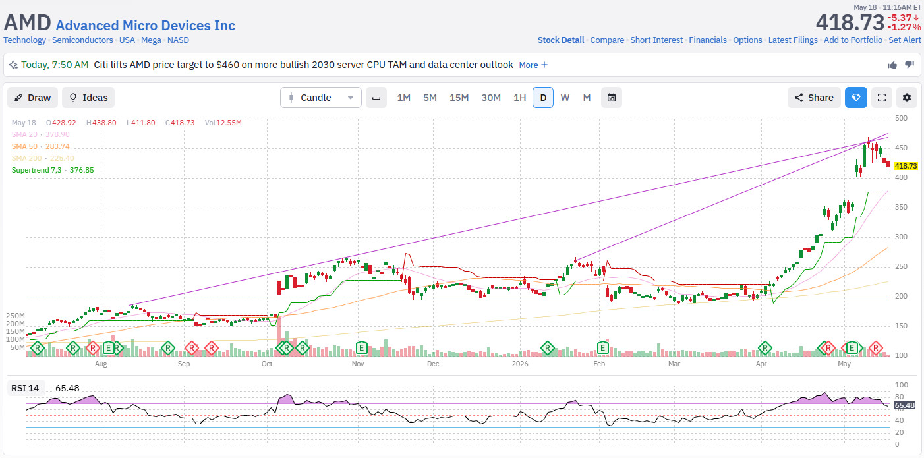Click green R marker just before Sep
The width and height of the screenshot is (924, 458).
click(168, 347)
